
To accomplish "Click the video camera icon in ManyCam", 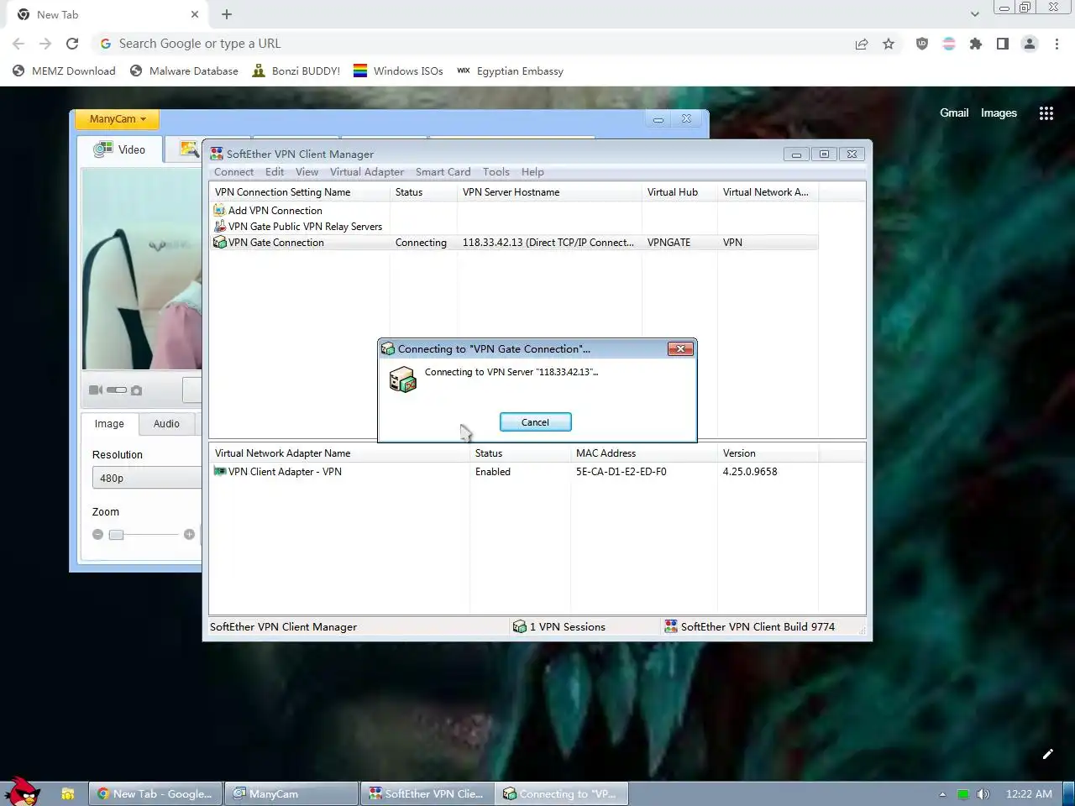I will 96,390.
